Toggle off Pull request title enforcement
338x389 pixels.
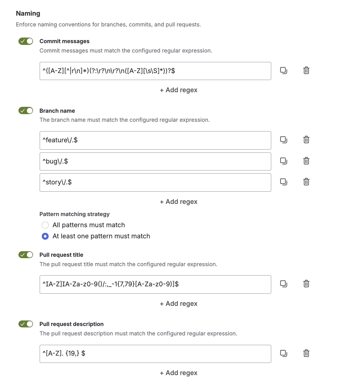(26, 255)
